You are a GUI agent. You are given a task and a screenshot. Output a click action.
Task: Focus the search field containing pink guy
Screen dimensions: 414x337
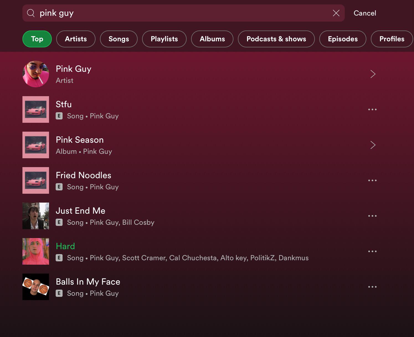click(183, 13)
